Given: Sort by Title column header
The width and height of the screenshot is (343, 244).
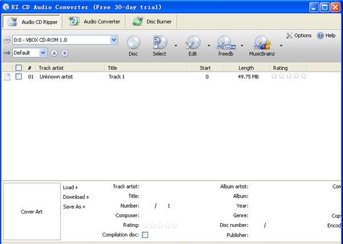Looking at the screenshot, I should coord(146,68).
